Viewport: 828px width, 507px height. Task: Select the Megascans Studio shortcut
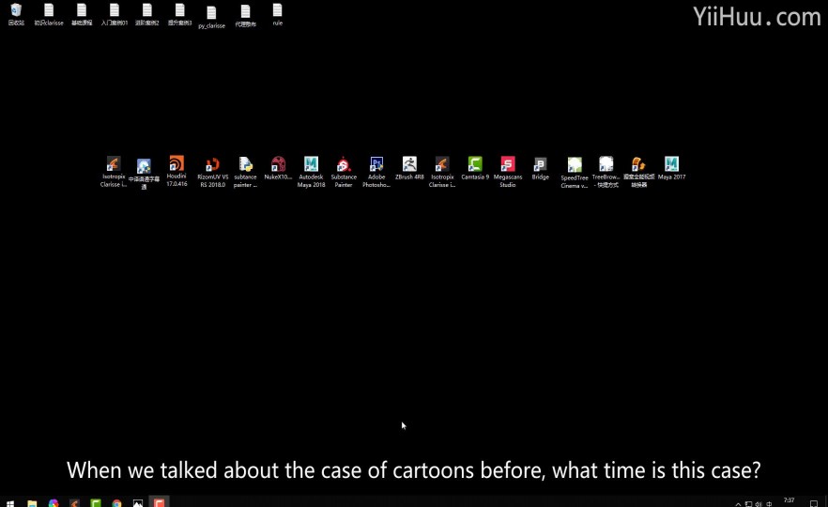[508, 172]
